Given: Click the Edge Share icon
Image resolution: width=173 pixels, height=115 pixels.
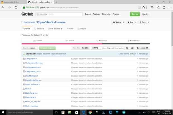Looking at the screenshot, I should pos(164,8).
